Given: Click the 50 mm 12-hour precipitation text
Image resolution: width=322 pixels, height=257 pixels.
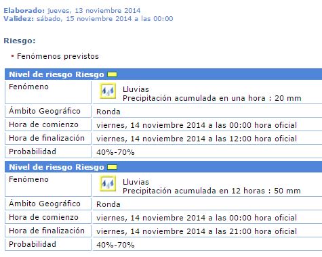Looking at the screenshot, I should point(212,191).
